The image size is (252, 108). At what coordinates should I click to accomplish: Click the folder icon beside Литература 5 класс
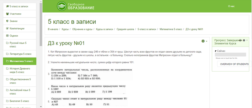tap(7, 54)
